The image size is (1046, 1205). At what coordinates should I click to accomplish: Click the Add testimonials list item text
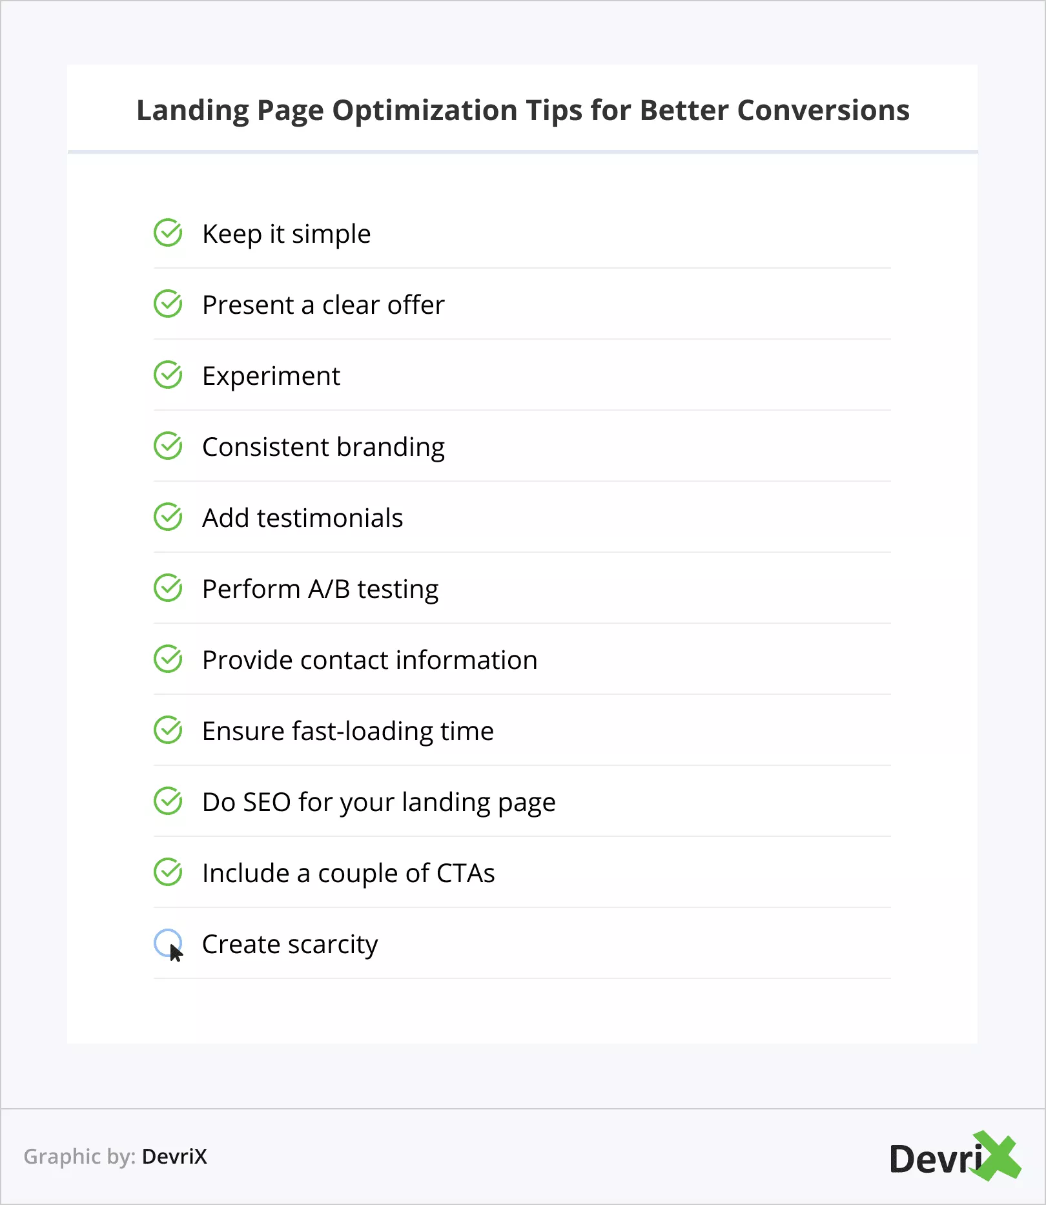(x=302, y=518)
